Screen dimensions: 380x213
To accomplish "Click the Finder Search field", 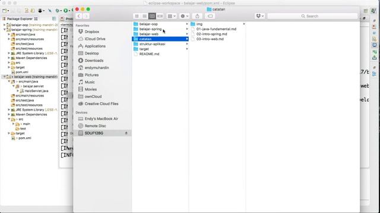I will pos(312,16).
